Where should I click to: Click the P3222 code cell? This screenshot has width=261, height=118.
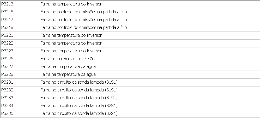point(7,43)
